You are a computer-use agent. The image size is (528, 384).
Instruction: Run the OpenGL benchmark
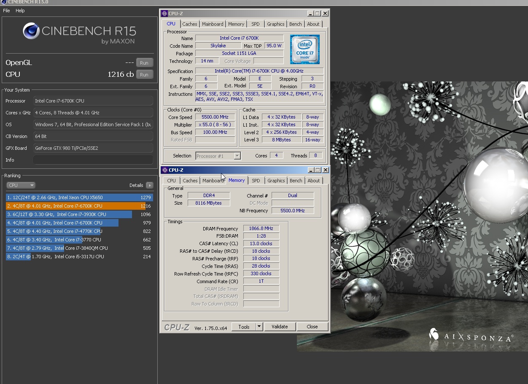pyautogui.click(x=144, y=63)
